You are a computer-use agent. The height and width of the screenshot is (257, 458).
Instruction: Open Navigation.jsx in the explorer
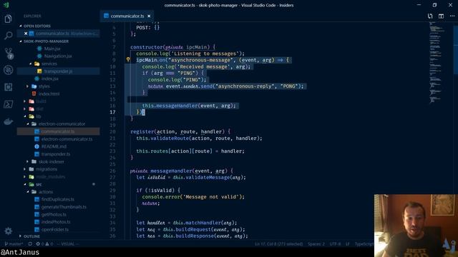[58, 56]
